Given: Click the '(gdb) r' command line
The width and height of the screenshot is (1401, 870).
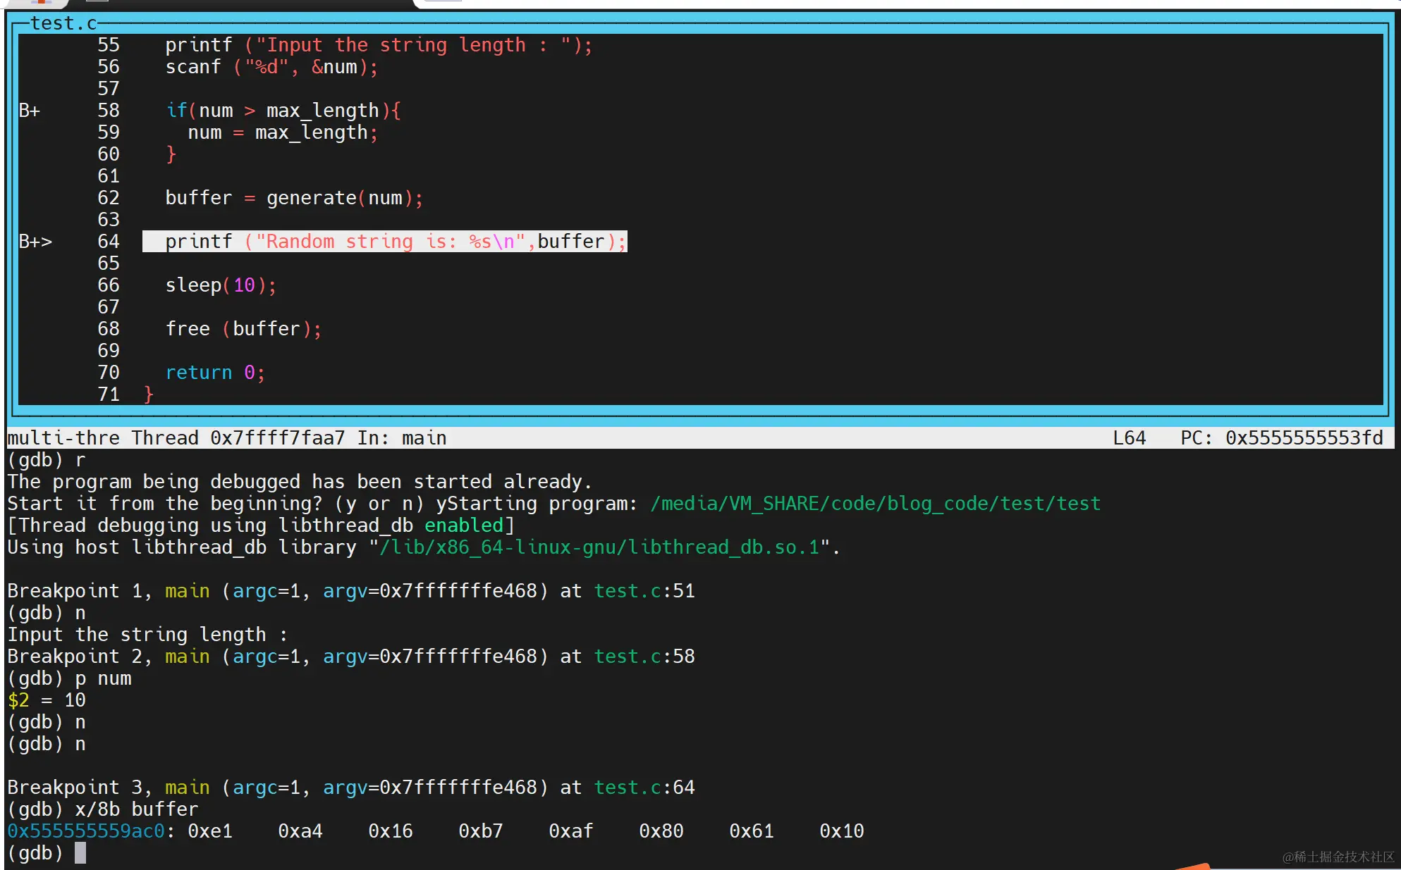Looking at the screenshot, I should pyautogui.click(x=47, y=460).
